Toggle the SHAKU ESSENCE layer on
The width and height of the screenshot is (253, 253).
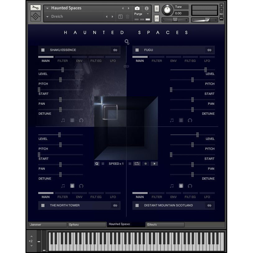click(x=43, y=50)
